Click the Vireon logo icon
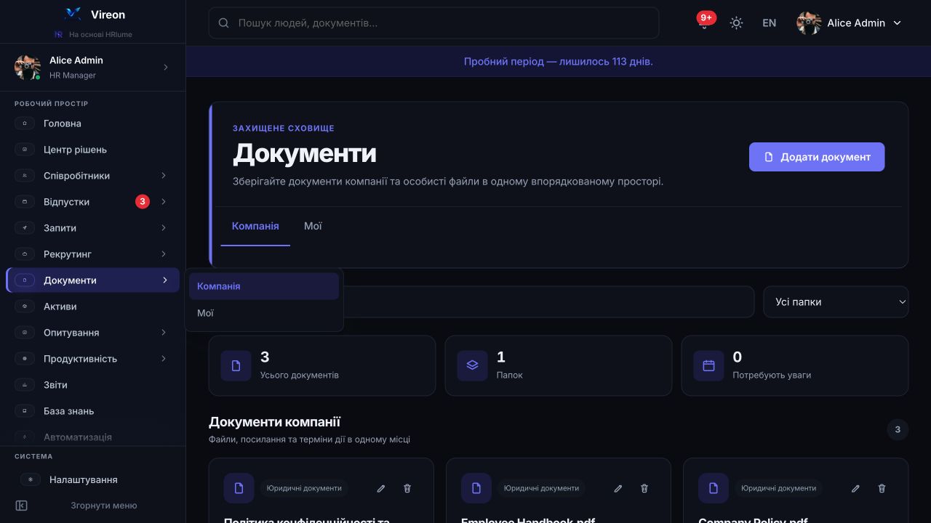 coord(73,14)
